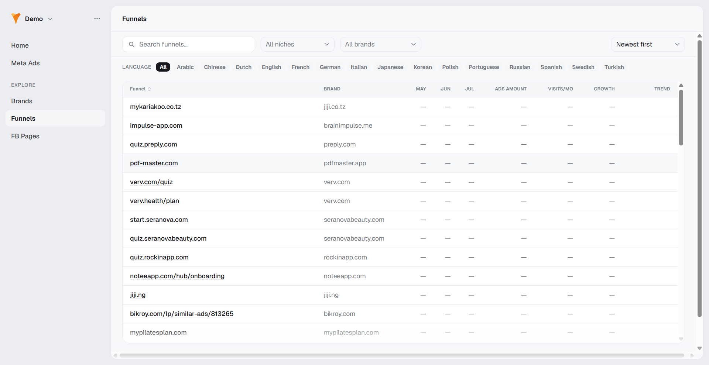Filter funnels by Turkish language

614,67
